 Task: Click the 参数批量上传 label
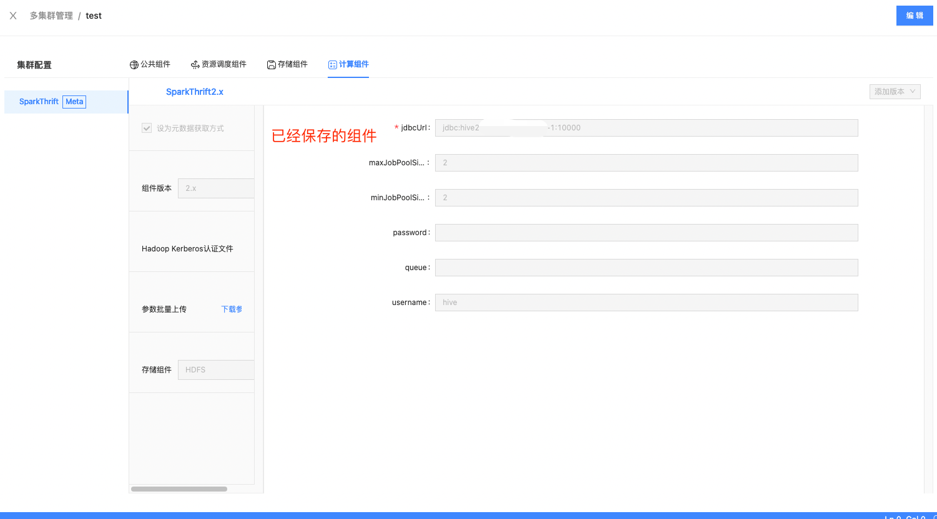pyautogui.click(x=164, y=309)
